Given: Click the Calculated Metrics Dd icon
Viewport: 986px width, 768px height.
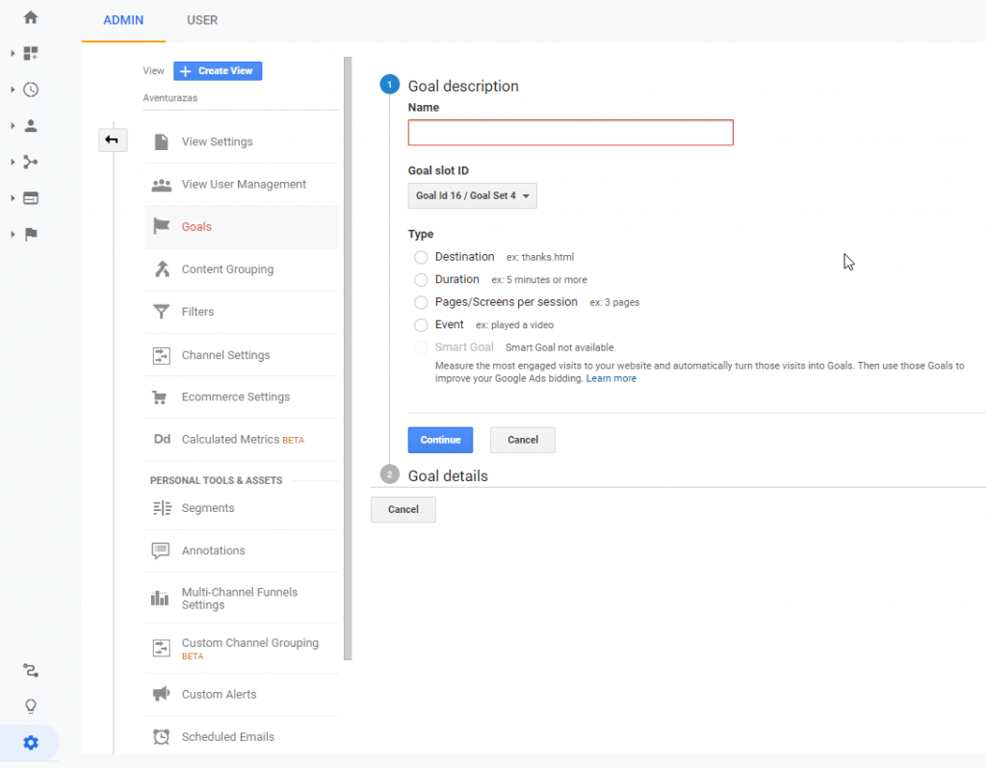Looking at the screenshot, I should click(162, 439).
